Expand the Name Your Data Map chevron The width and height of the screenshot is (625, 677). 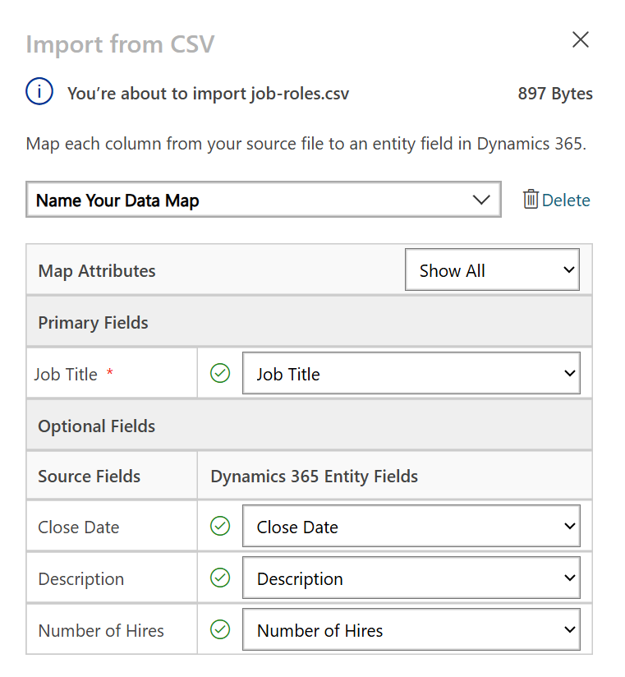tap(481, 200)
